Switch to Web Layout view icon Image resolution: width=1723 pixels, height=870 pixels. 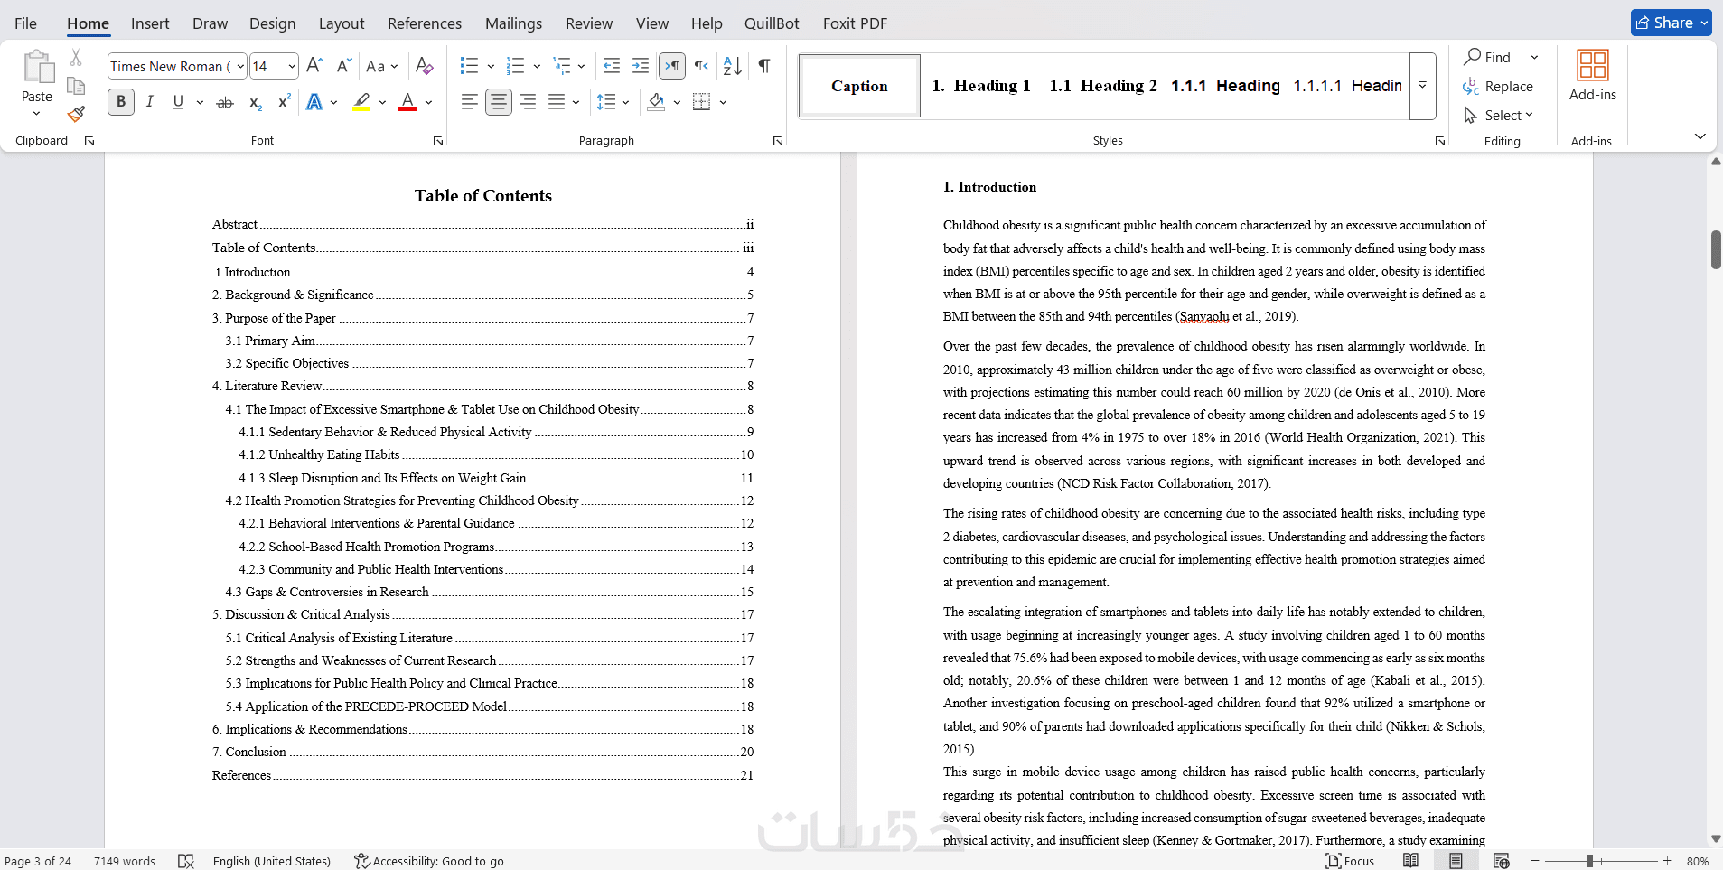pyautogui.click(x=1502, y=861)
